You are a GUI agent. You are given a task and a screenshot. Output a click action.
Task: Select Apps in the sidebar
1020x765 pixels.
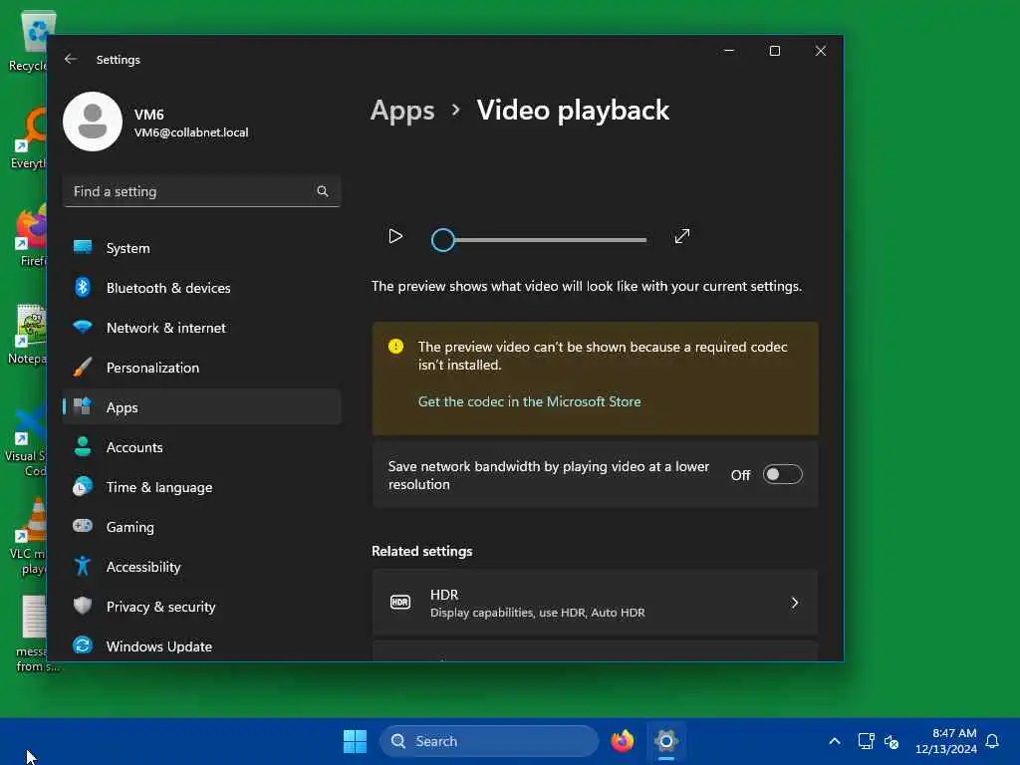pyautogui.click(x=201, y=407)
